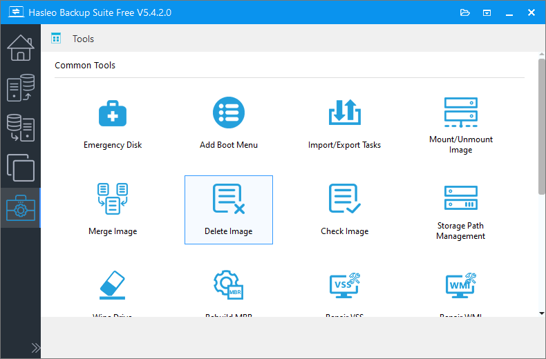Open the Repair VSS tool
The width and height of the screenshot is (546, 359).
pyautogui.click(x=344, y=285)
